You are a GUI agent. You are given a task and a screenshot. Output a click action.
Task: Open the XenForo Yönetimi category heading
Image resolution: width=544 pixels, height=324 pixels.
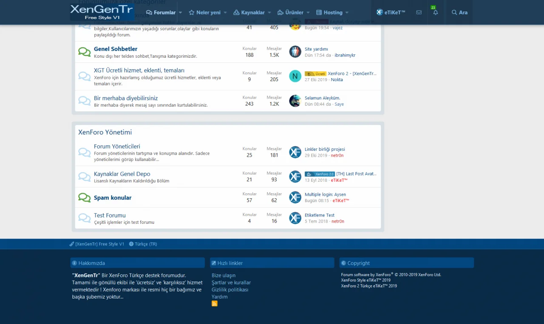(105, 132)
